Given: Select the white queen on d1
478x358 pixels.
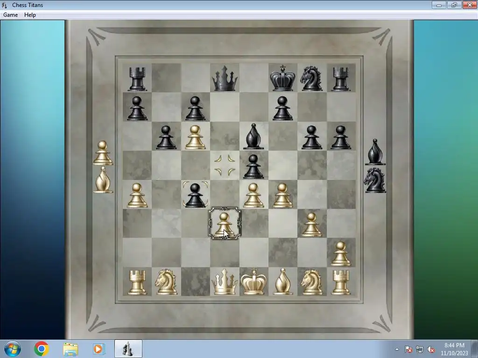Looking at the screenshot, I should point(225,282).
